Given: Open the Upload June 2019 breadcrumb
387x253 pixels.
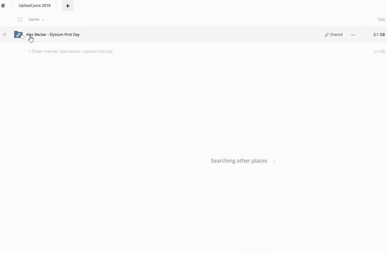Looking at the screenshot, I should click(x=34, y=5).
